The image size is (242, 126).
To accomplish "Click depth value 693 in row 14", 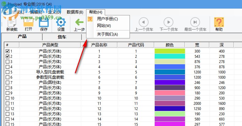I will click(x=222, y=119).
